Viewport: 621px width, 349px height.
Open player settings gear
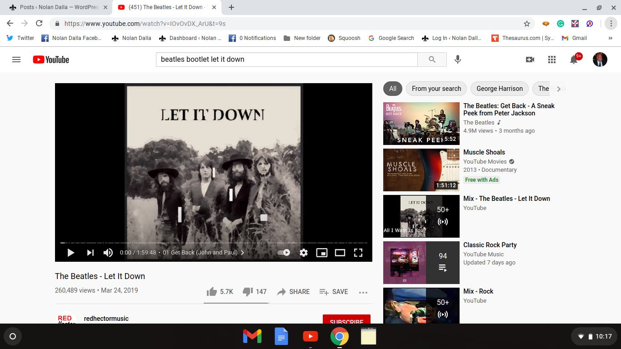(x=304, y=253)
